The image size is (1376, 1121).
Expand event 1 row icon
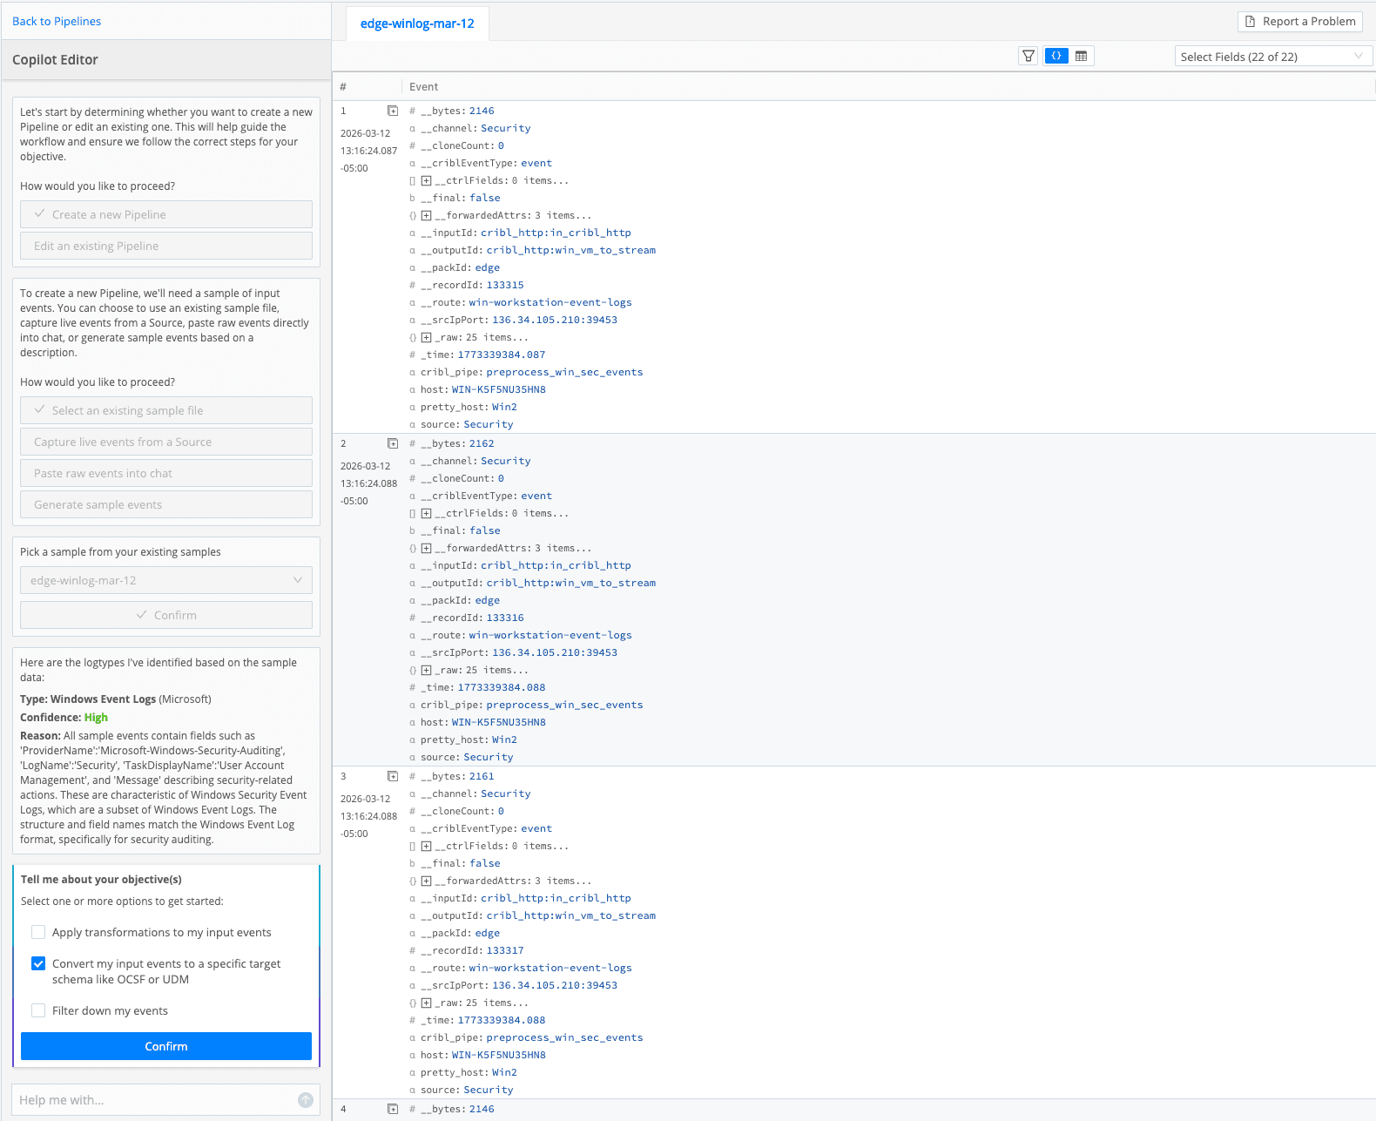tap(393, 111)
